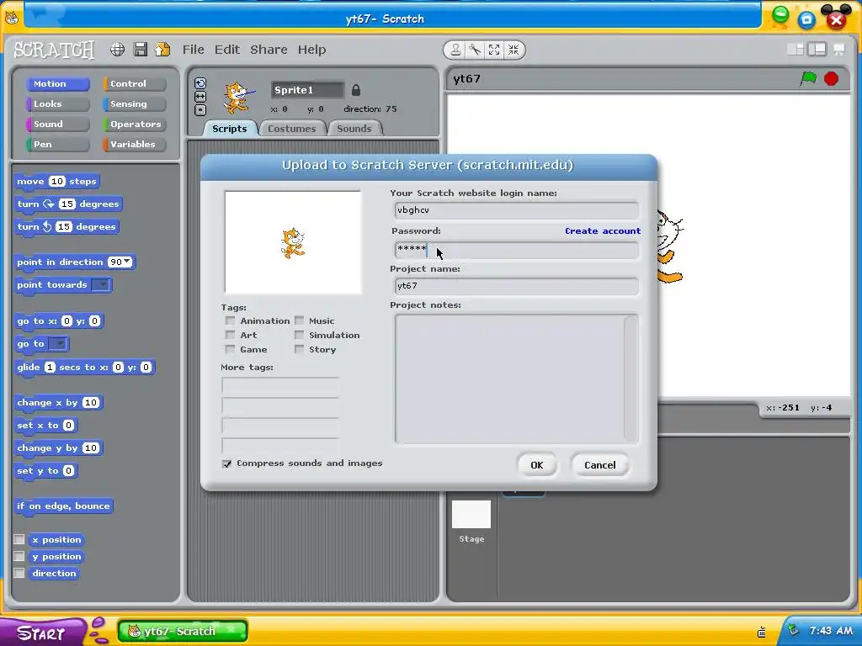The image size is (862, 646).
Task: Enable the y position reporter checkbox
Action: (19, 556)
